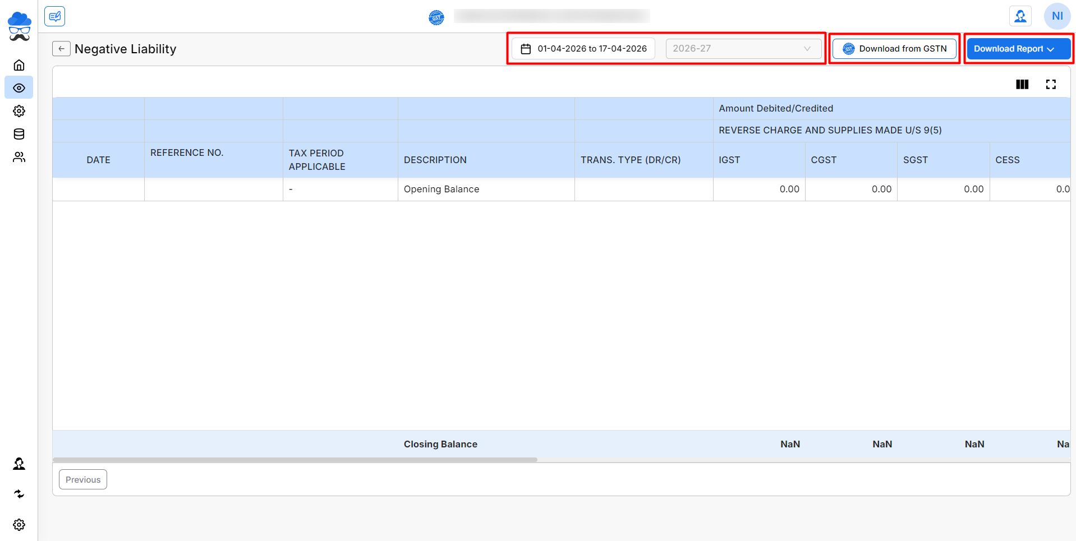
Task: Open the eye view icon in sidebar
Action: click(x=19, y=88)
